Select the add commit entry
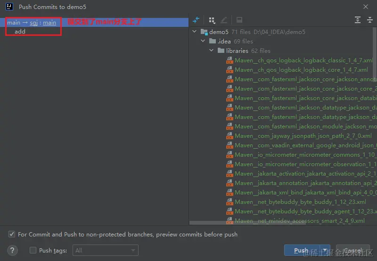Viewport: 377px width, 261px height. [20, 31]
